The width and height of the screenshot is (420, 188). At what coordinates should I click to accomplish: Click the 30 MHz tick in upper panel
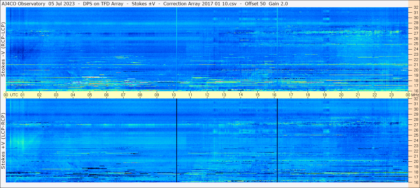click(416, 18)
